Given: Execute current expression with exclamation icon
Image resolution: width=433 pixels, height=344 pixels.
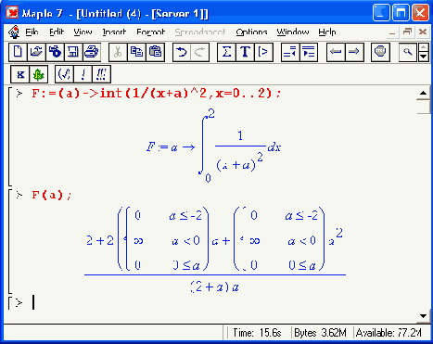Looking at the screenshot, I should 83,74.
